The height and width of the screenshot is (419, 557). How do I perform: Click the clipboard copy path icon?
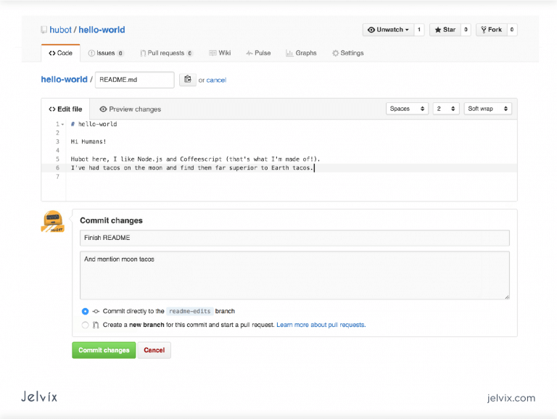click(x=187, y=80)
